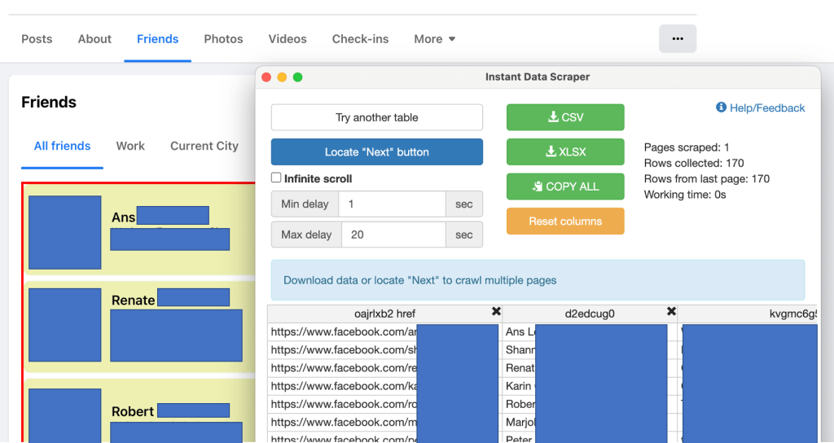Screen dimensions: 834x443
Task: Enable the Infinite scroll checkbox
Action: coord(276,178)
